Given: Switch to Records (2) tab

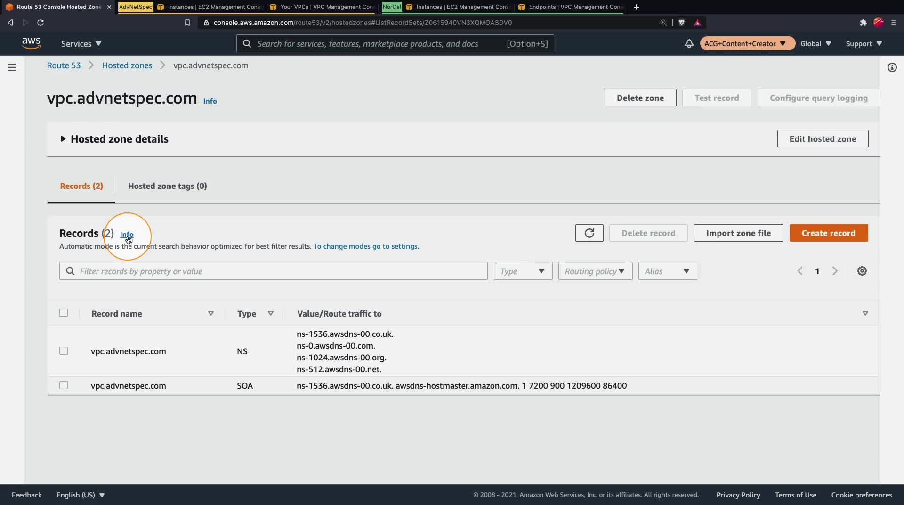Looking at the screenshot, I should pyautogui.click(x=81, y=186).
